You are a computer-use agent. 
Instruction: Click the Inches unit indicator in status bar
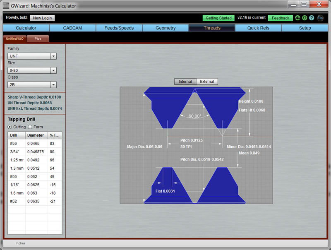pos(20,243)
